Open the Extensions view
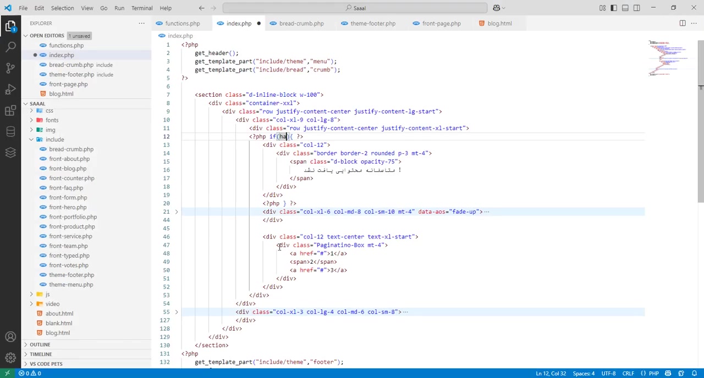This screenshot has width=704, height=378. coord(10,110)
